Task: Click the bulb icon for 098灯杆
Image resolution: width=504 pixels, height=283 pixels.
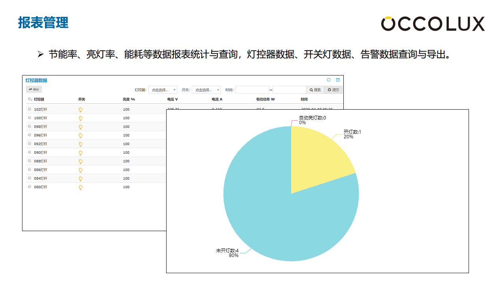Action: [x=81, y=127]
